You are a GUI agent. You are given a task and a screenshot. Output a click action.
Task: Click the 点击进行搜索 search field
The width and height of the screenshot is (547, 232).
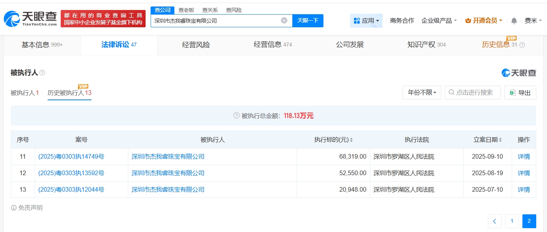click(x=473, y=93)
